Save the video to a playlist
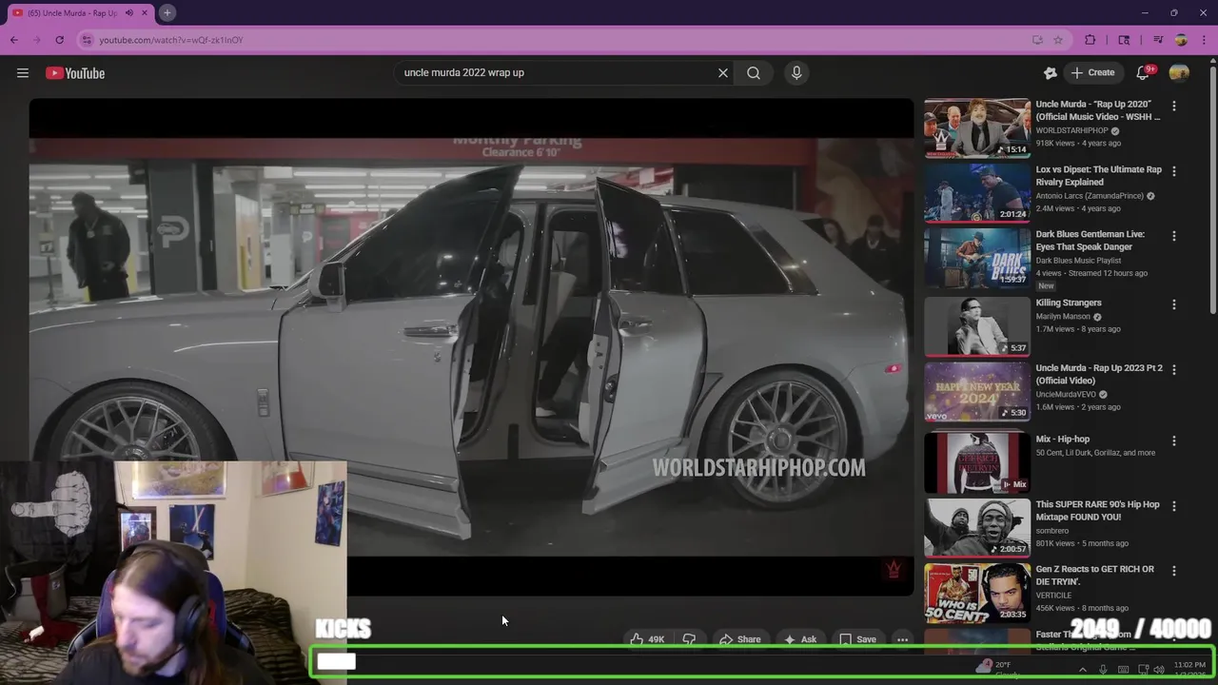The width and height of the screenshot is (1218, 685). [857, 639]
